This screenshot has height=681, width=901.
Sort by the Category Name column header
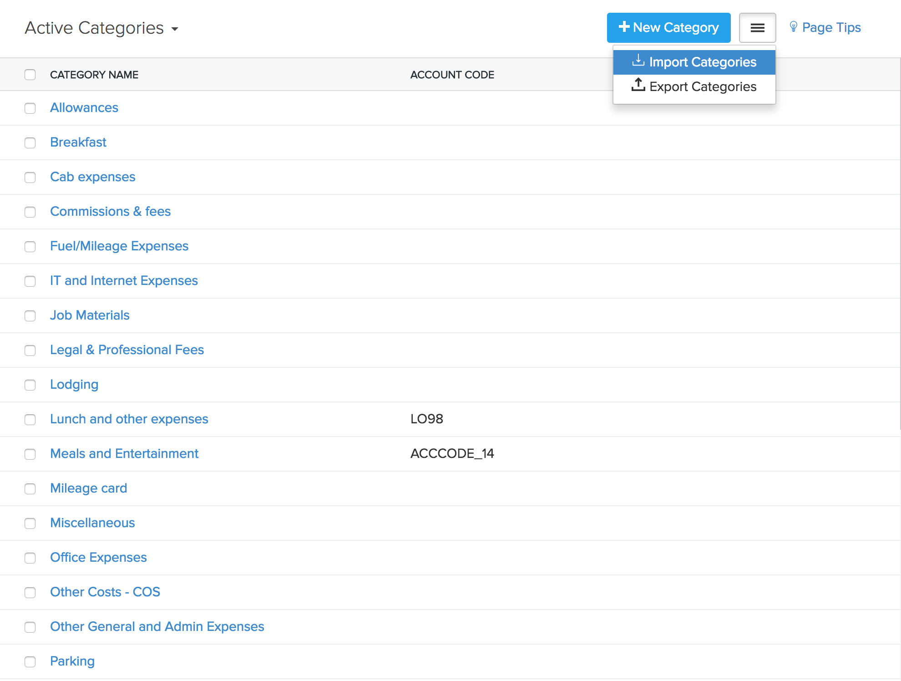94,74
